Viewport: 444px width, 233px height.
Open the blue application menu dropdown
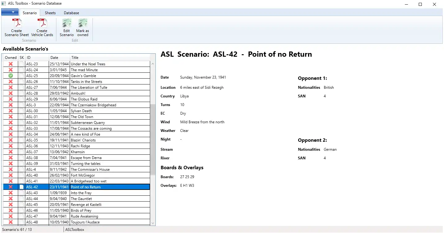pos(10,12)
